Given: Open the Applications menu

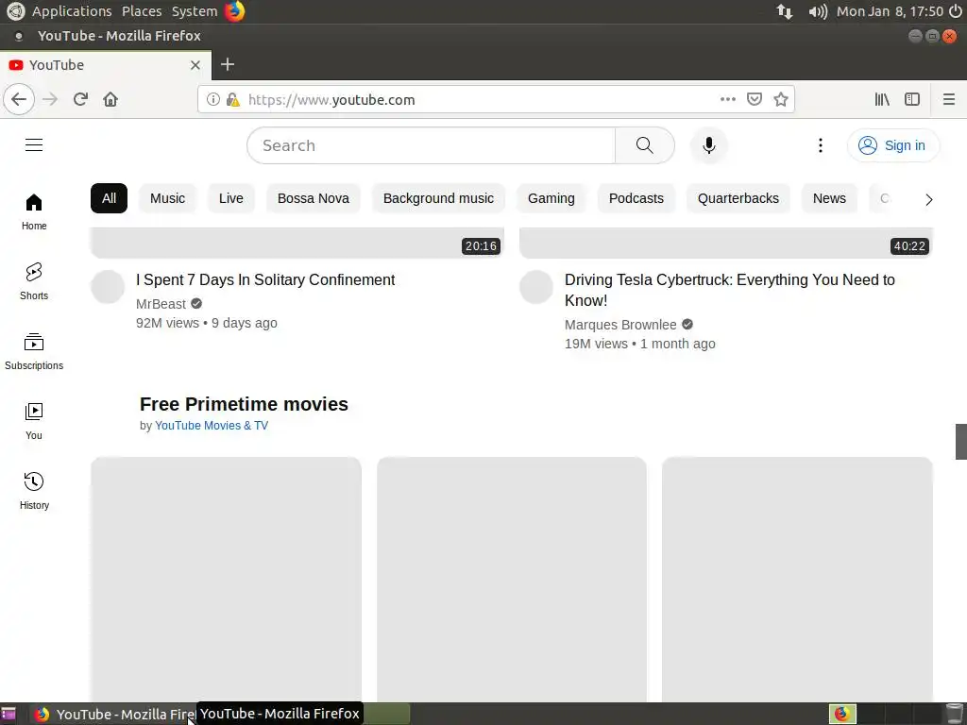Looking at the screenshot, I should click(x=72, y=11).
